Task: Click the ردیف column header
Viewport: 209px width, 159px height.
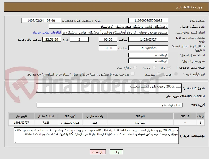Action: click(x=201, y=116)
